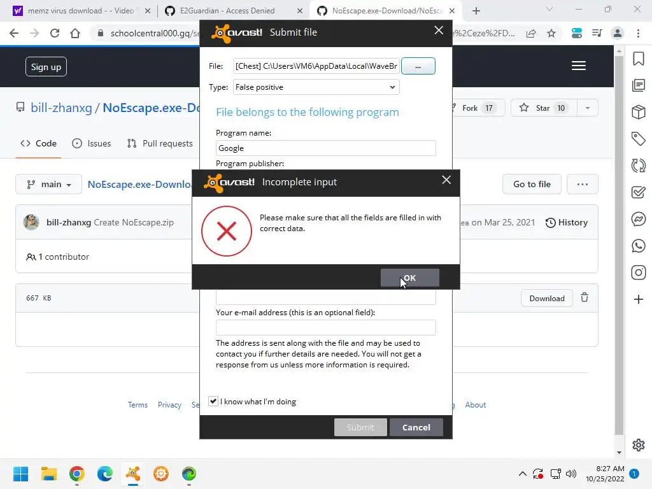Show hidden system tray icons
Screen dimensions: 652x489
523,474
